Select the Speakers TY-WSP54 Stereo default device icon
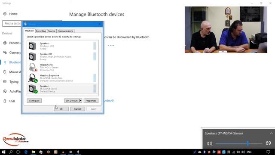 pyautogui.click(x=33, y=89)
